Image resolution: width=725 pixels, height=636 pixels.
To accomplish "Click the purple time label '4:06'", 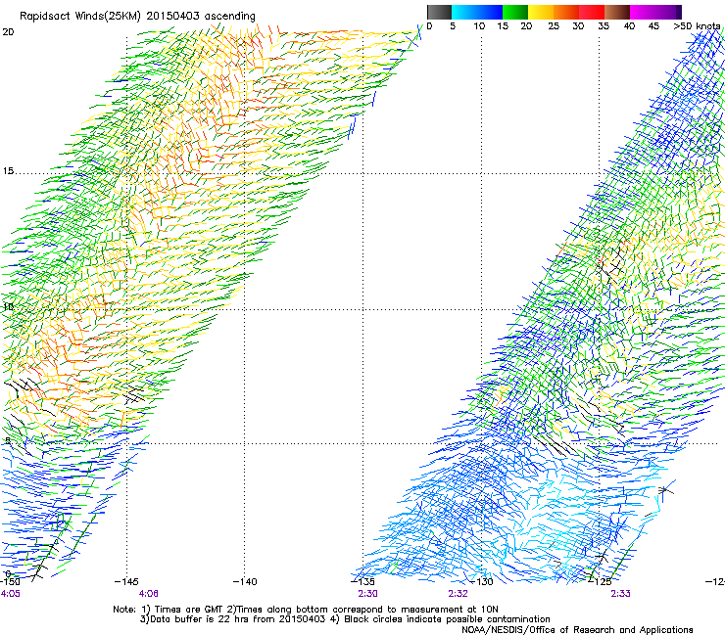I will [148, 594].
